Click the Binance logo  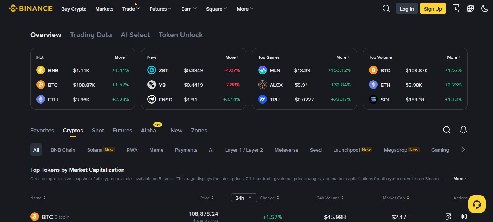click(31, 9)
